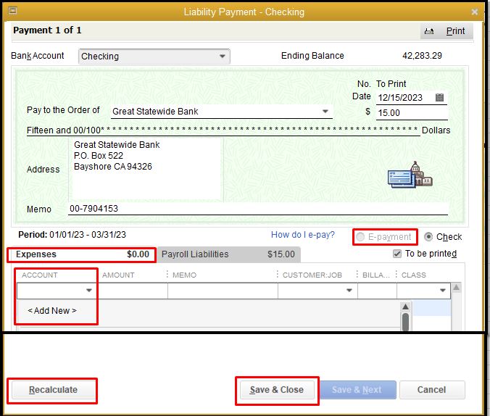490x416 pixels.
Task: Click the Print button
Action: (447, 31)
